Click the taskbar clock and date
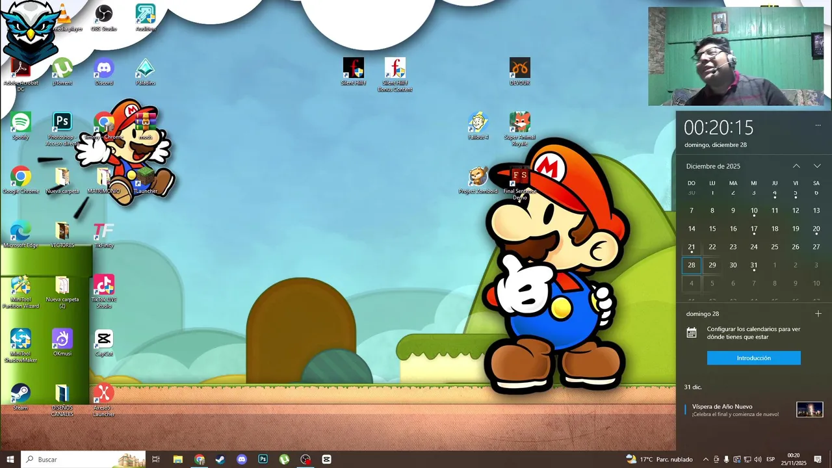Viewport: 832px width, 468px height. point(794,460)
